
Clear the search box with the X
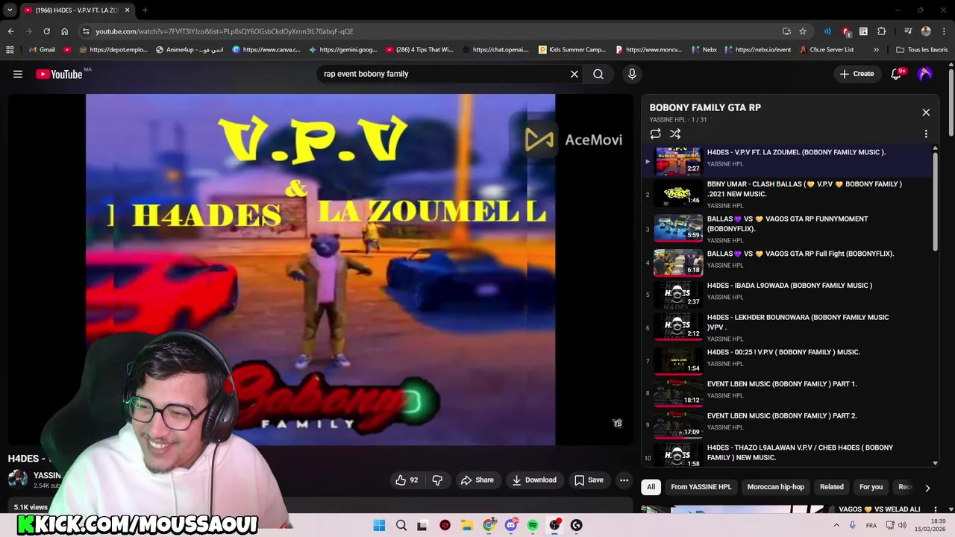(574, 74)
